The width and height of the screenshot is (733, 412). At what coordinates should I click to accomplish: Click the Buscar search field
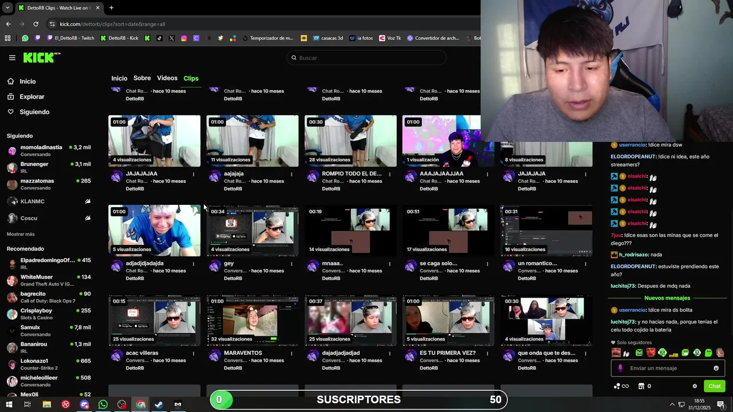point(366,58)
